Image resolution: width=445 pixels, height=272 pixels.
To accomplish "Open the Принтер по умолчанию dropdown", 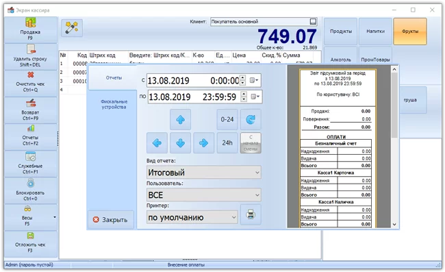I will click(x=192, y=217).
